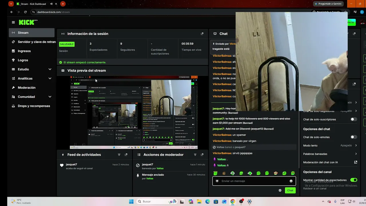Click the Enviar un mensaje input field
Viewport: 366px width, 206px height.
(x=254, y=181)
